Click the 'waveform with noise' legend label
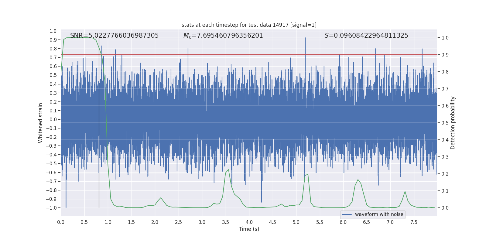The height and width of the screenshot is (243, 486). (x=379, y=214)
